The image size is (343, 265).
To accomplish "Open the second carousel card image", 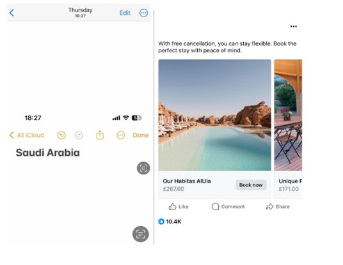I will click(288, 115).
